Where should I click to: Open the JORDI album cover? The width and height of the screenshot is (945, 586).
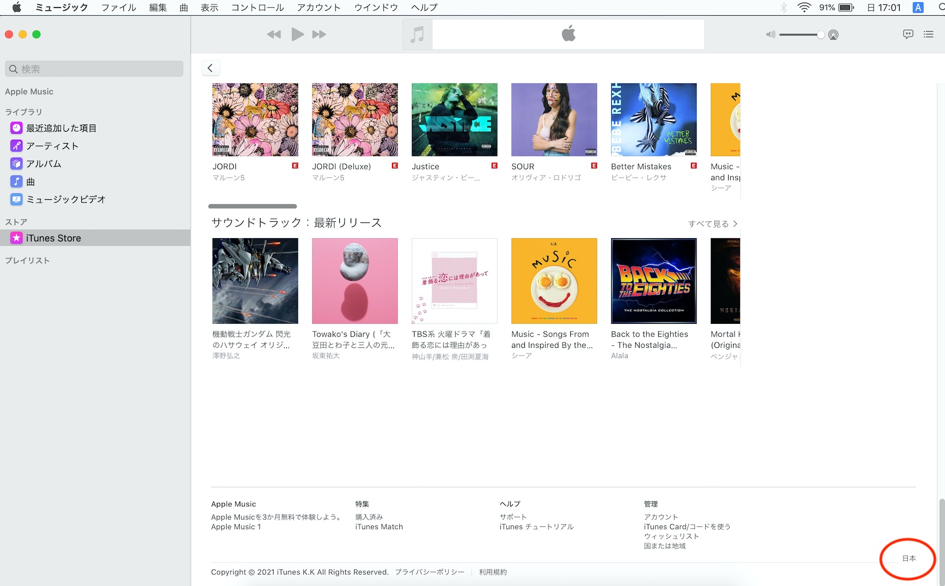click(x=255, y=120)
